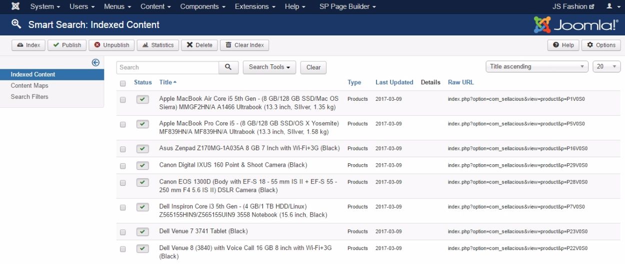Open the Title ascending sort dropdown
Image resolution: width=625 pixels, height=264 pixels.
[537, 66]
